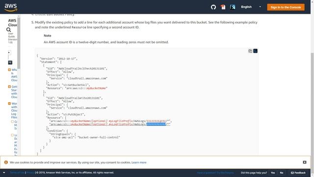Click the highlighted 222222222222 account ID
Image resolution: width=314 pixels, height=177 pixels.
point(156,124)
